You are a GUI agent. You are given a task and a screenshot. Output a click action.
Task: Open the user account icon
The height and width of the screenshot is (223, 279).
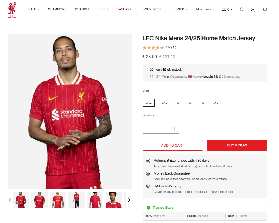tap(253, 9)
